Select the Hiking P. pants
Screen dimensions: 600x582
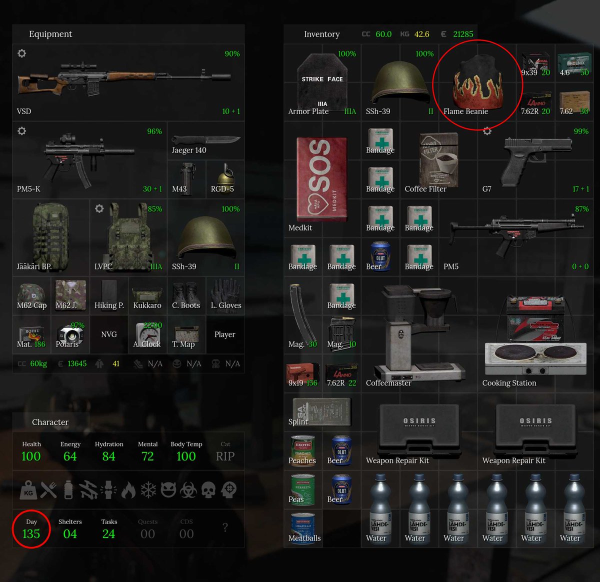(109, 295)
